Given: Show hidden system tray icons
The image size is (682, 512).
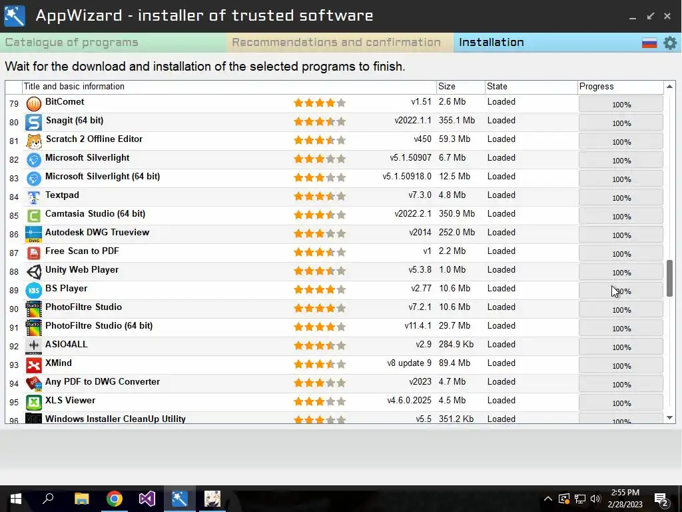Looking at the screenshot, I should point(548,499).
